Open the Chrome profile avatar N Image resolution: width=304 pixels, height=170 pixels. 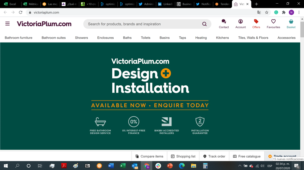click(x=291, y=13)
